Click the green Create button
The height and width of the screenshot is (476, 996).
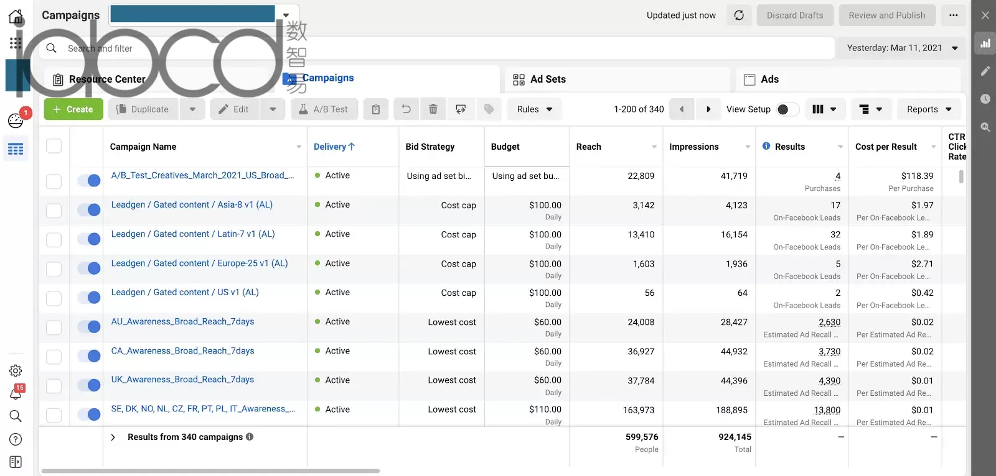point(73,109)
